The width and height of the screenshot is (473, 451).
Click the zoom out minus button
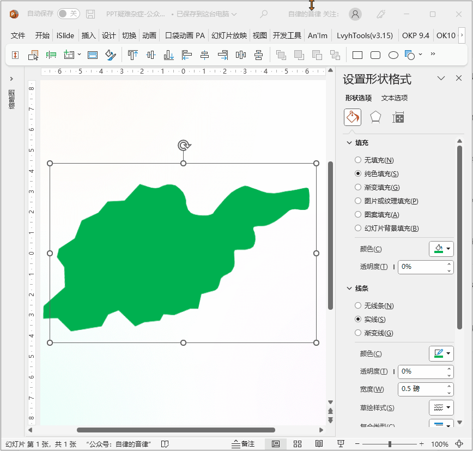pyautogui.click(x=357, y=444)
